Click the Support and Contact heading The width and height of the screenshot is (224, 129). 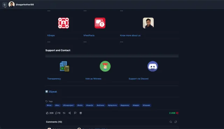[x=58, y=50]
